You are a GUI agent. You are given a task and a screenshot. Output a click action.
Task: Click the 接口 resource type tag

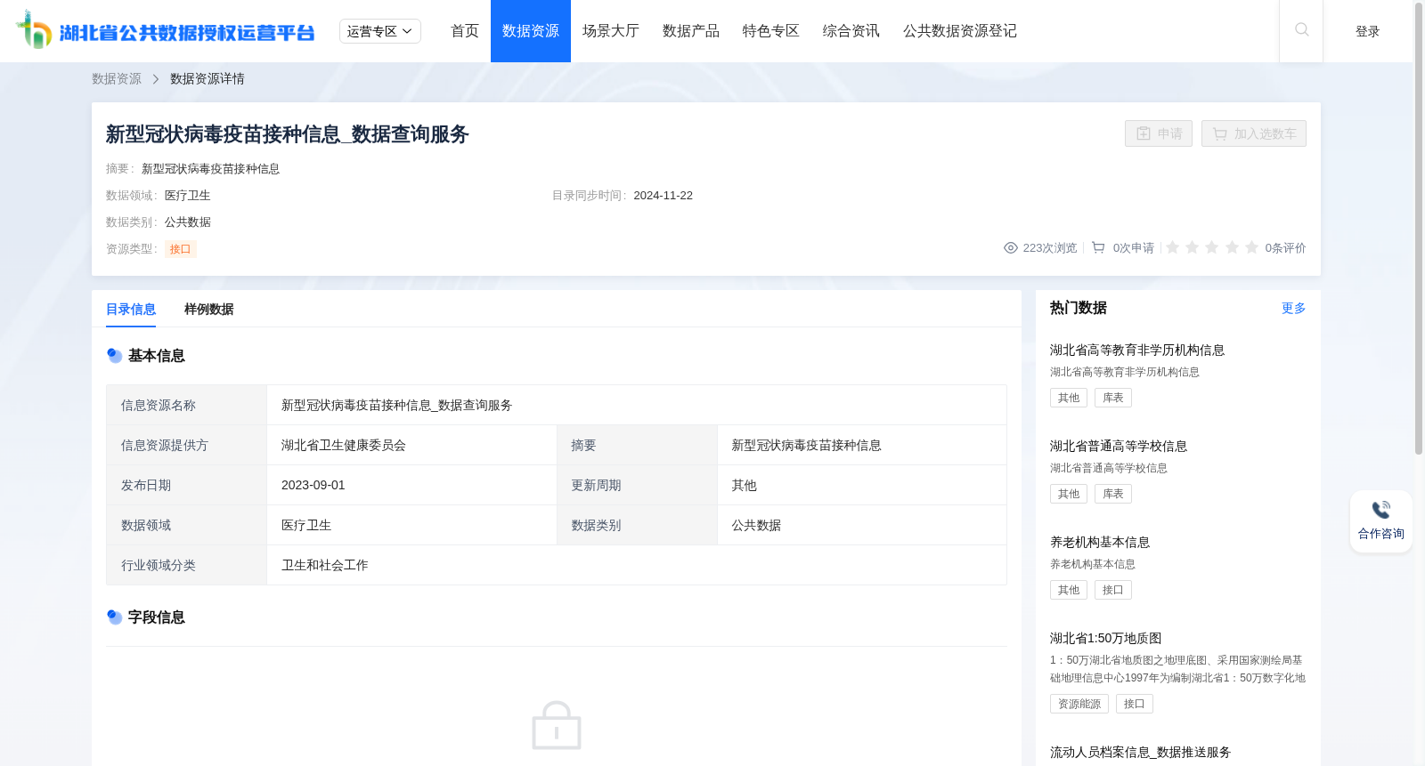point(181,249)
